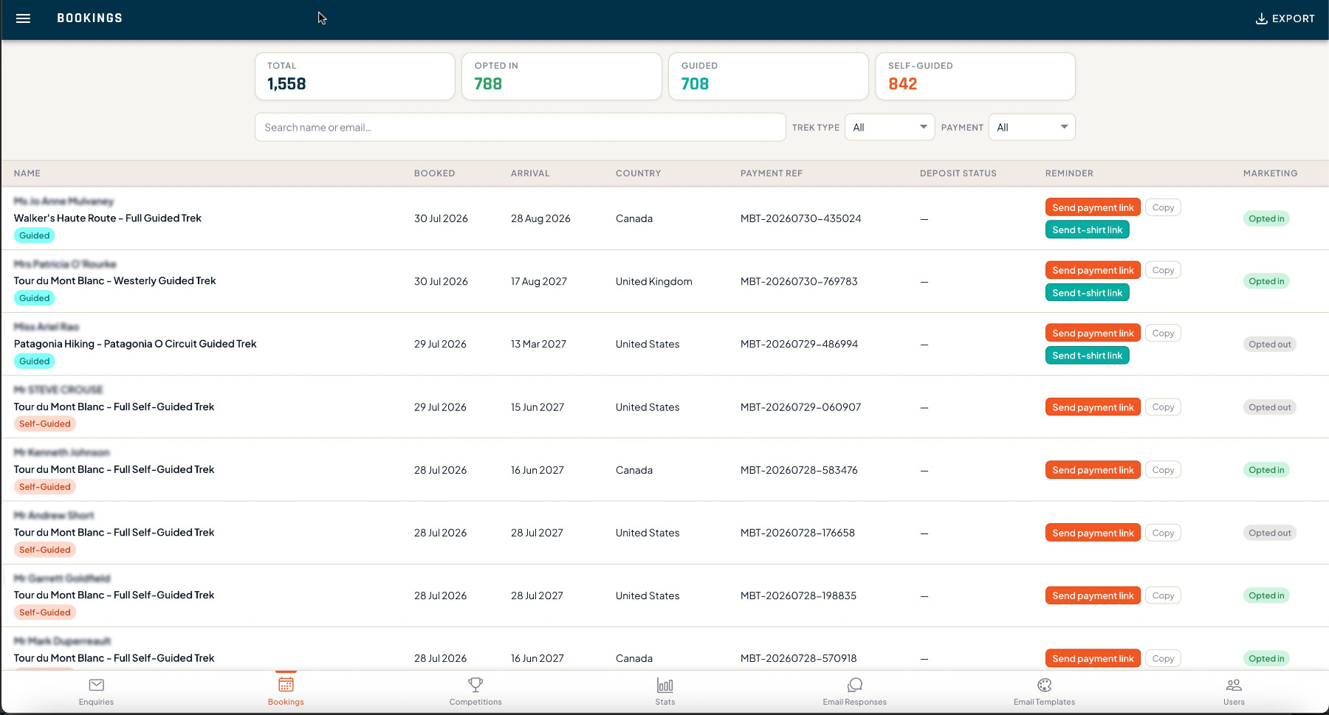
Task: Click the Payment Ref column header
Action: [771, 173]
